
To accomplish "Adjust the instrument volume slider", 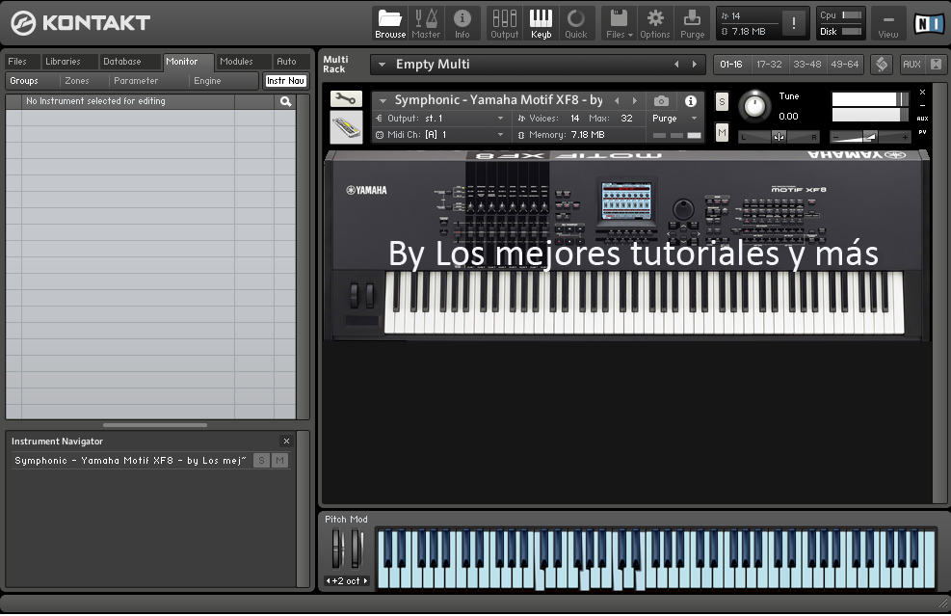I will 870,137.
